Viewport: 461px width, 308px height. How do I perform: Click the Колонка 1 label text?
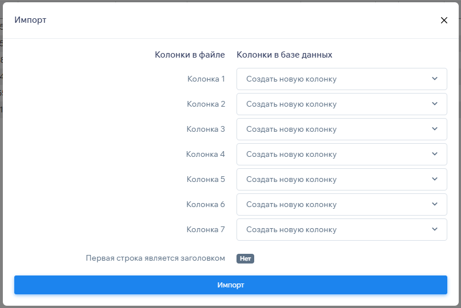click(206, 79)
